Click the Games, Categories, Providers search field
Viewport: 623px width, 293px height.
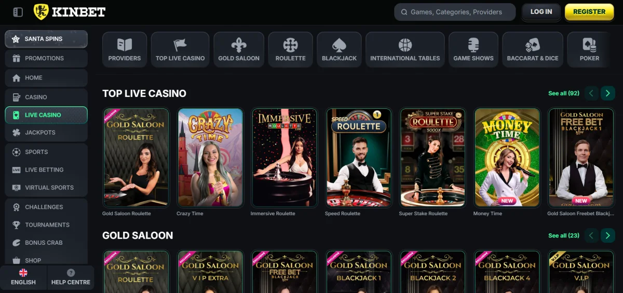click(455, 12)
